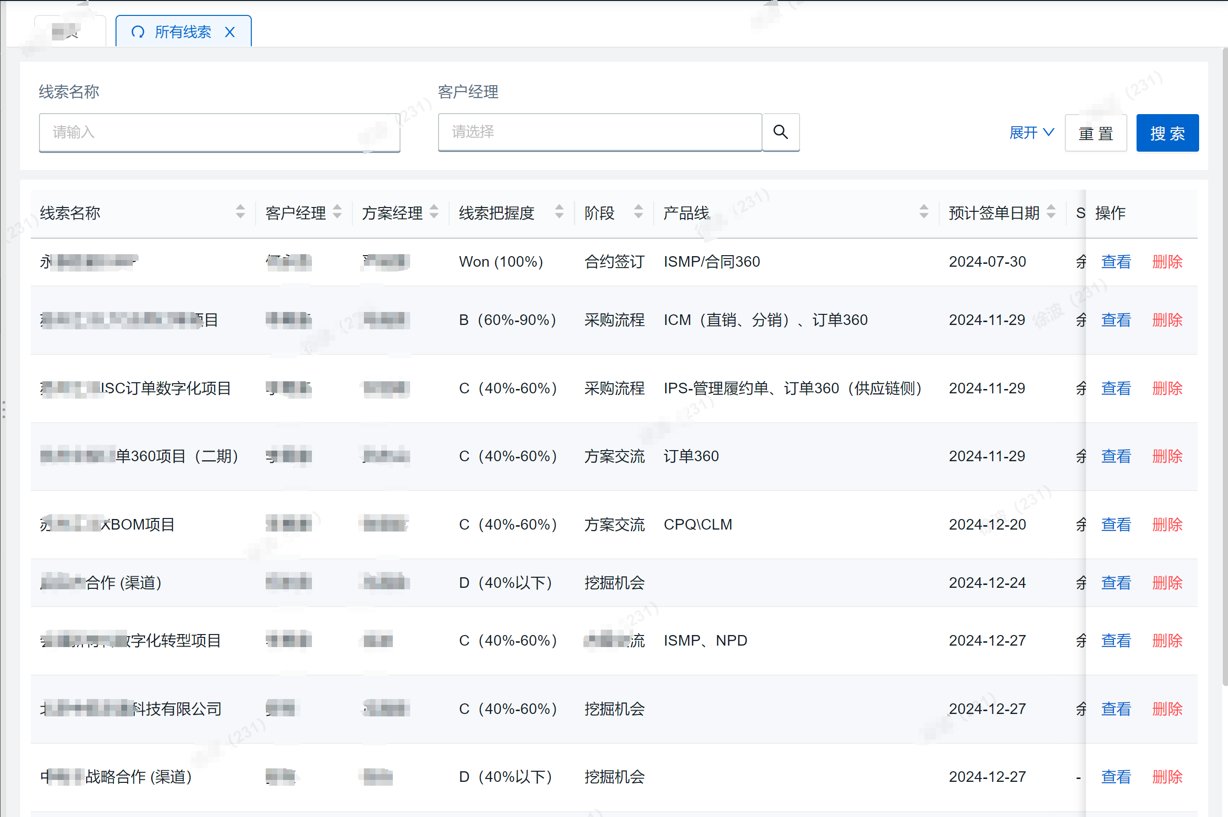The height and width of the screenshot is (817, 1228).
Task: View the 战略合作 (渠道) lead
Action: (1116, 777)
